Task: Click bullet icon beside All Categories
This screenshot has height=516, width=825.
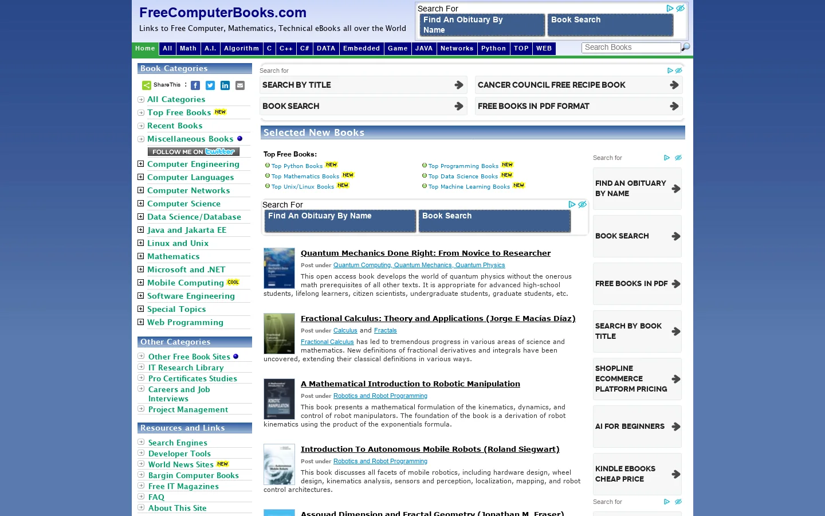Action: pos(141,99)
